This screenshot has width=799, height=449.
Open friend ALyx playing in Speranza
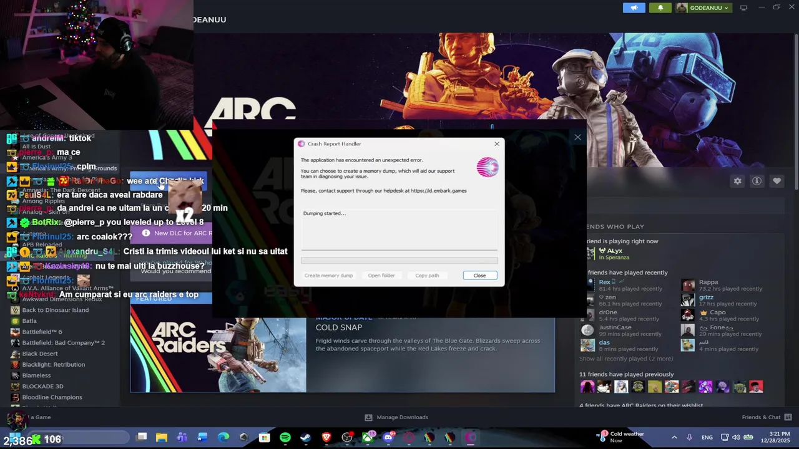tap(609, 254)
